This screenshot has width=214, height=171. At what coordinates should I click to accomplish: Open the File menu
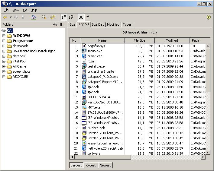pyautogui.click(x=6, y=10)
